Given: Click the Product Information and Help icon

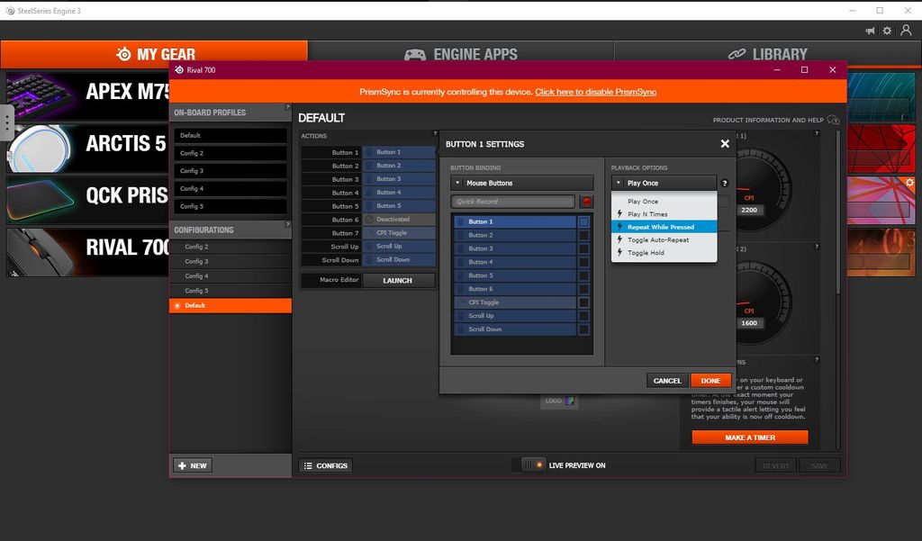Looking at the screenshot, I should (832, 120).
